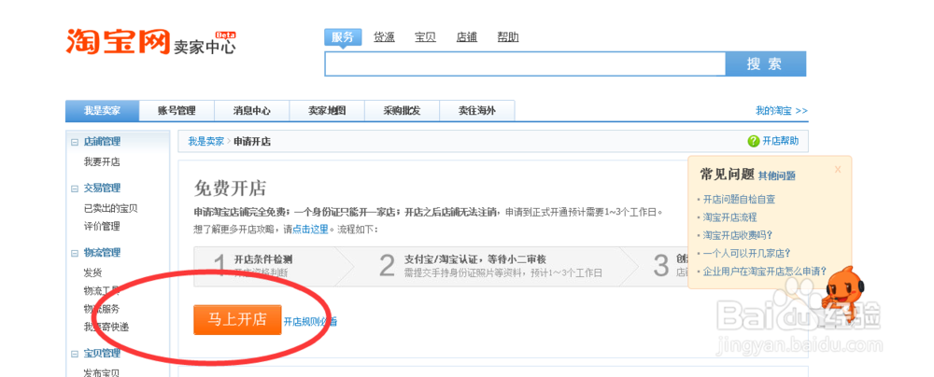Click step 1 开店条件检测
This screenshot has height=377, width=934.
pos(263,259)
